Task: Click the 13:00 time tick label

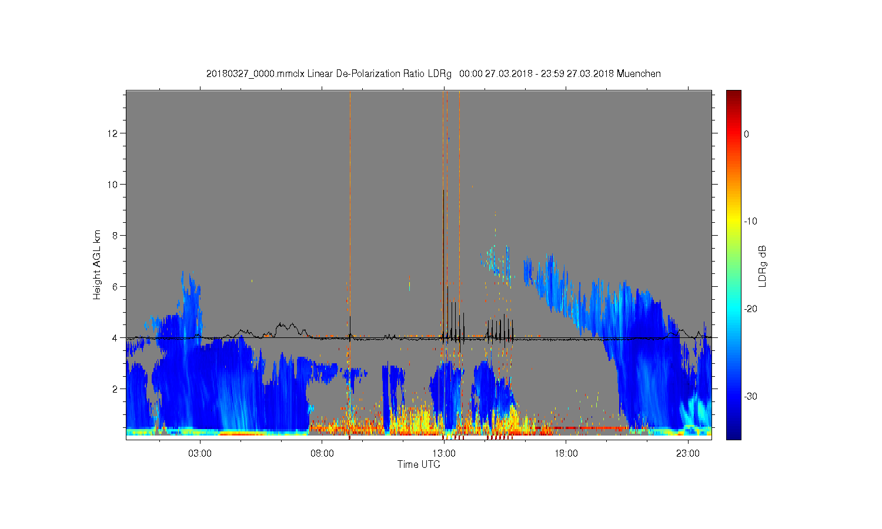Action: [444, 454]
